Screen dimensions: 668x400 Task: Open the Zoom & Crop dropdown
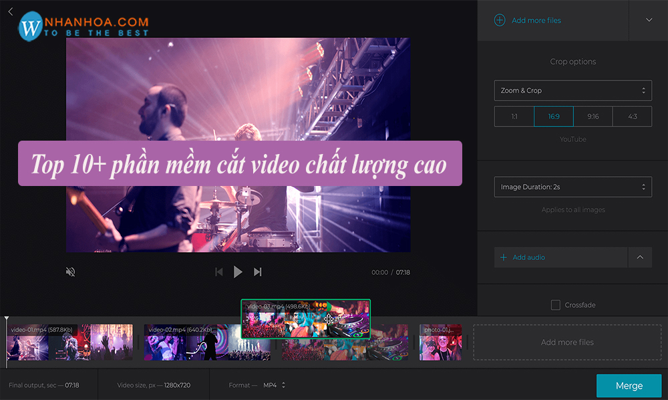tap(572, 90)
